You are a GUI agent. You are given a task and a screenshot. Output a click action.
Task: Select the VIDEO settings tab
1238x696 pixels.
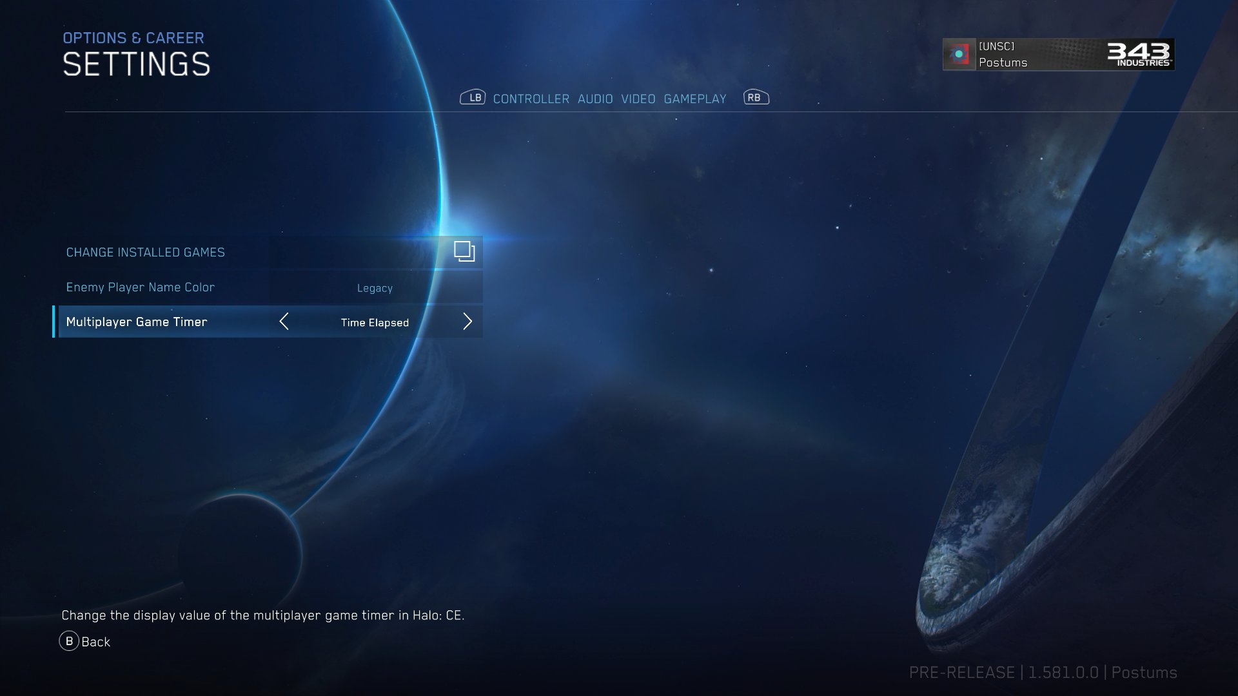point(638,99)
